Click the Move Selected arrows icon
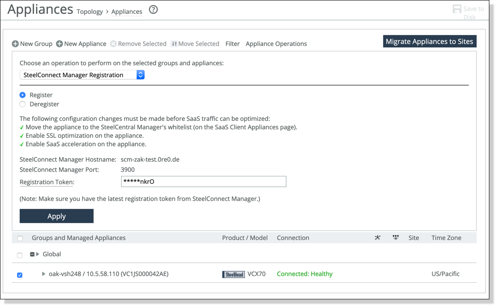This screenshot has height=305, width=495. tap(174, 44)
